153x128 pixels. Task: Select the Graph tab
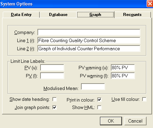[x=95, y=15]
